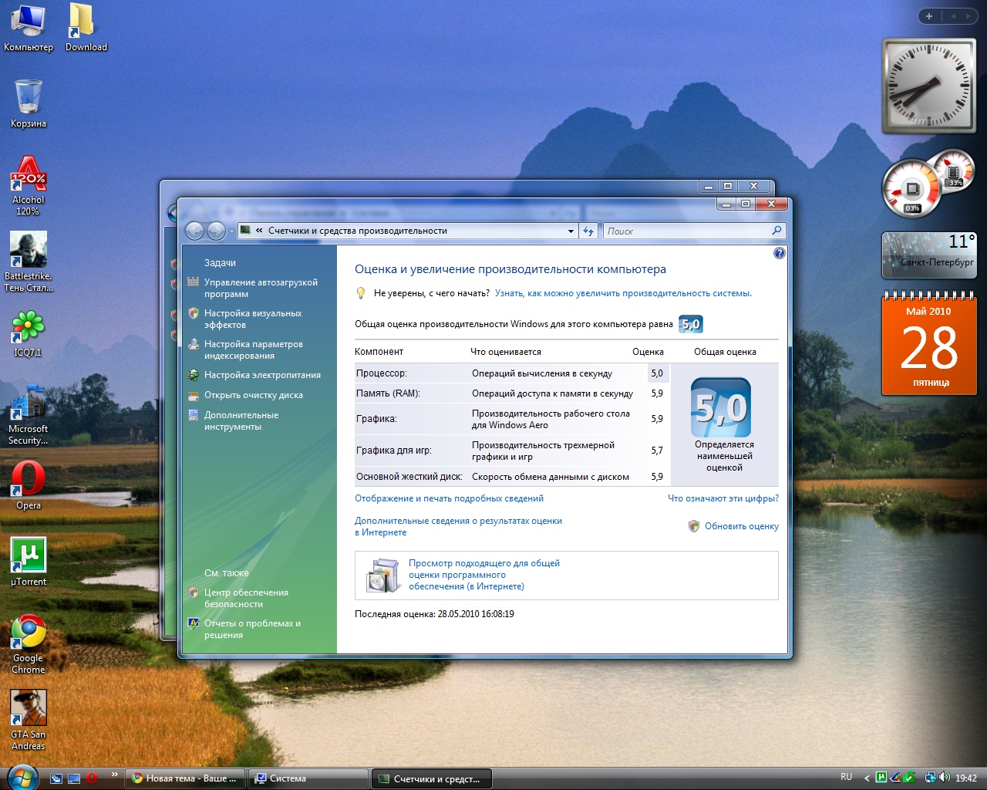Open the Download folder on desktop
The image size is (987, 790).
(x=86, y=29)
